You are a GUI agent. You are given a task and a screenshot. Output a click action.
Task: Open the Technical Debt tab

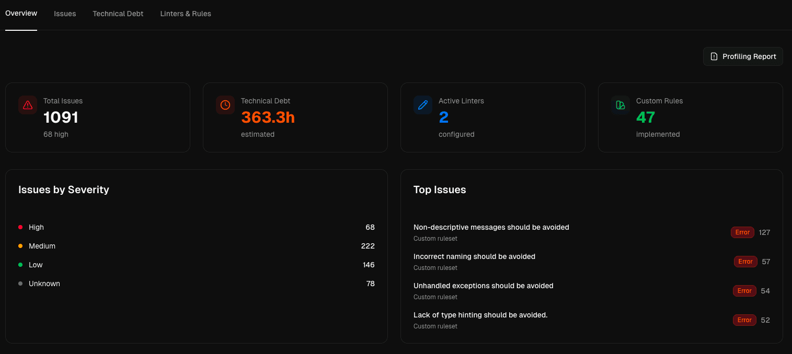click(x=118, y=14)
